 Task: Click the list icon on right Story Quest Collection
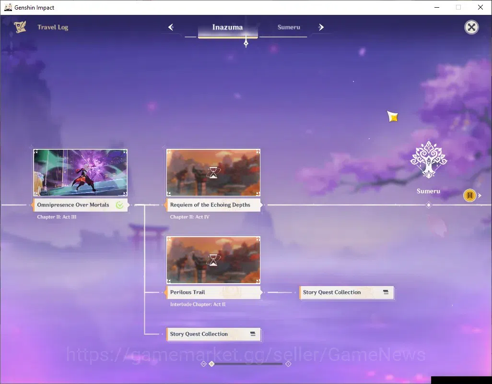[386, 292]
